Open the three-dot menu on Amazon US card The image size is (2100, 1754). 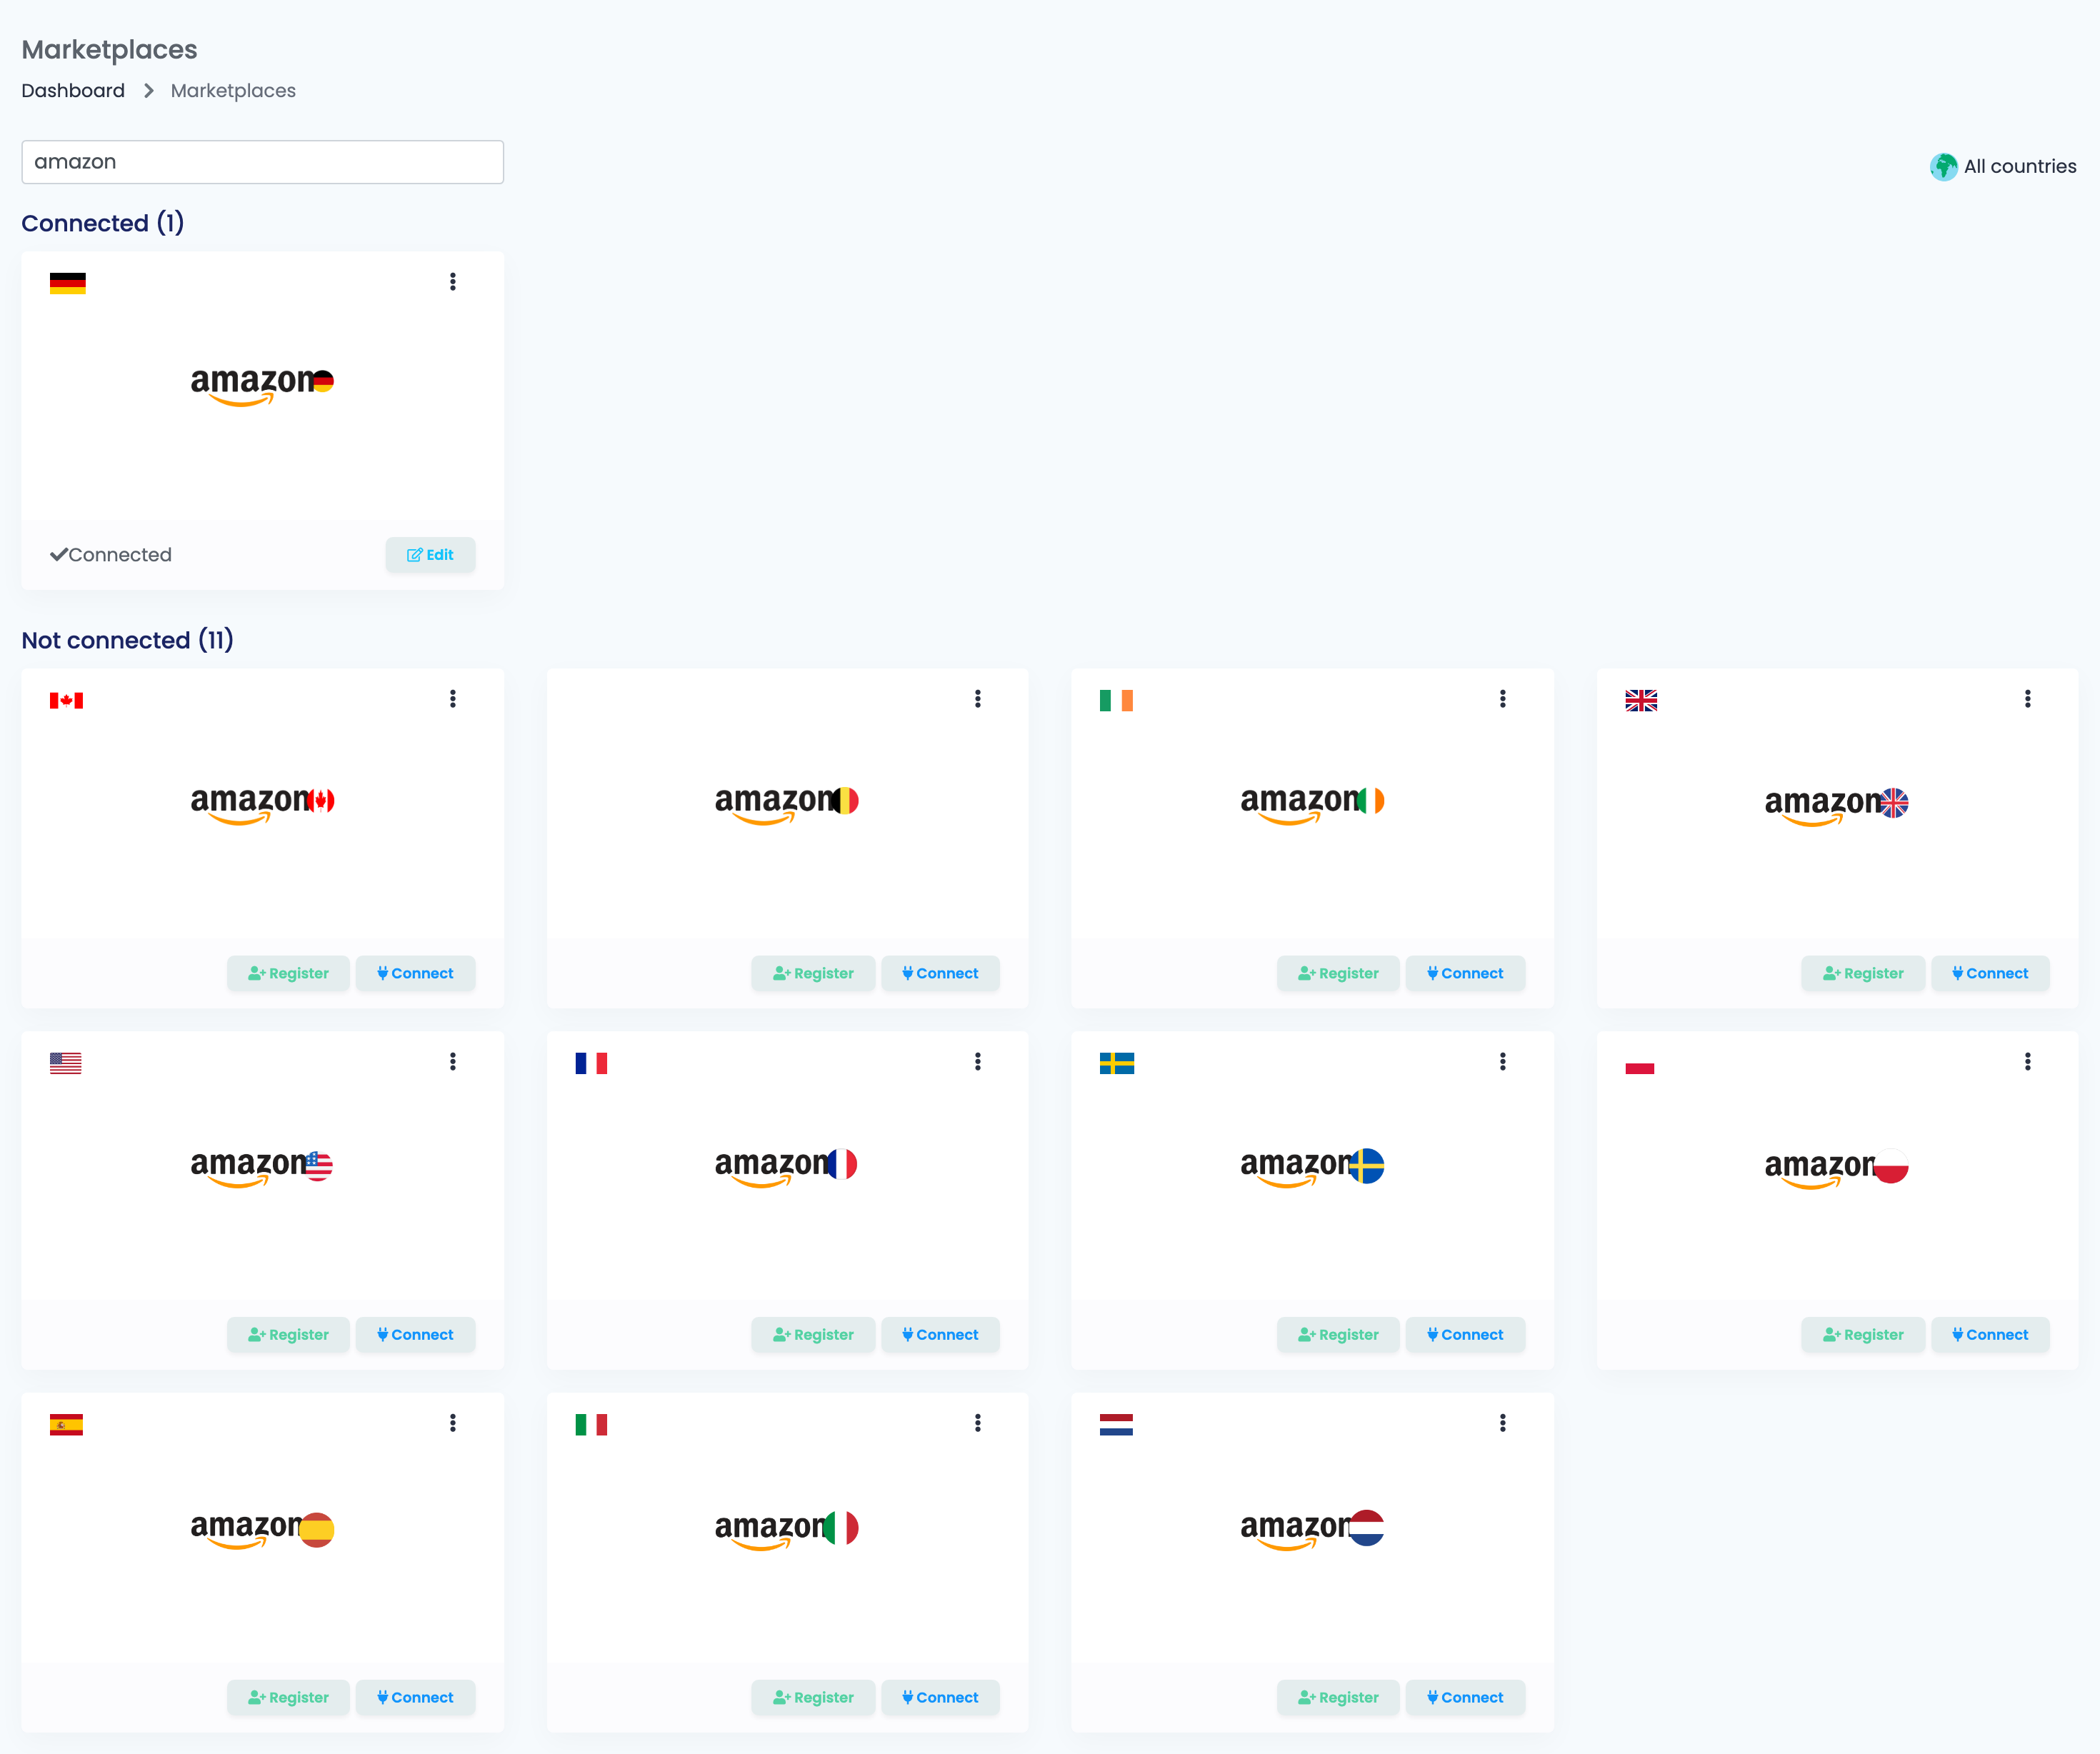(x=453, y=1061)
